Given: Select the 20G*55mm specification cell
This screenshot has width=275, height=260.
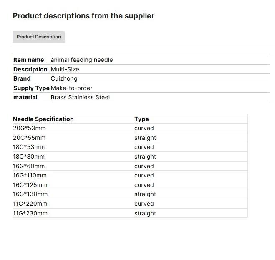Looking at the screenshot, I should click(29, 138).
